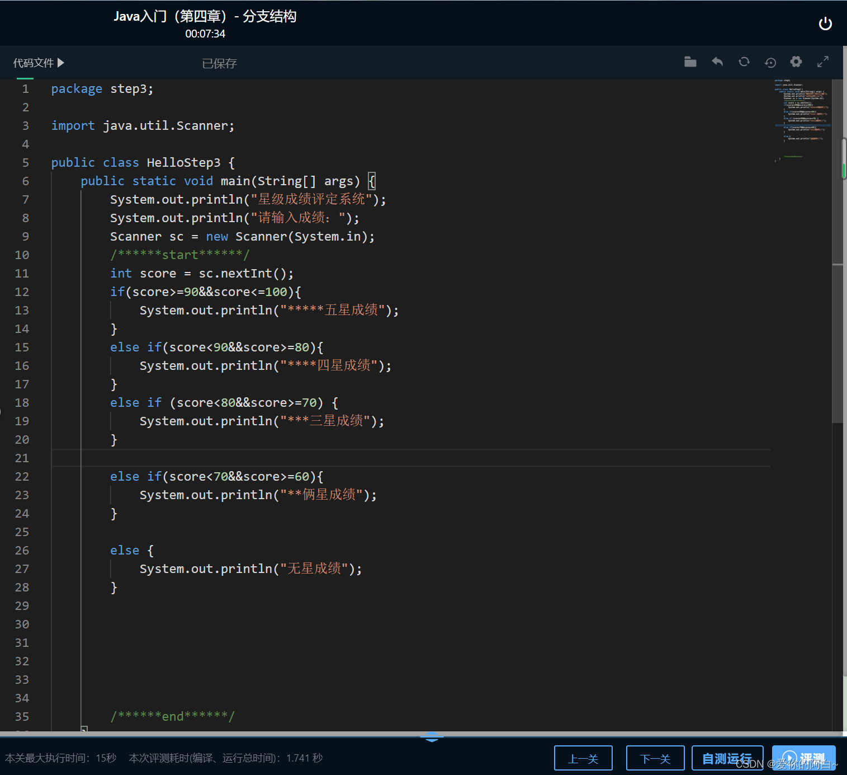Click 'else if(score<70&&score>=60){' line
The width and height of the screenshot is (847, 775).
tap(217, 476)
